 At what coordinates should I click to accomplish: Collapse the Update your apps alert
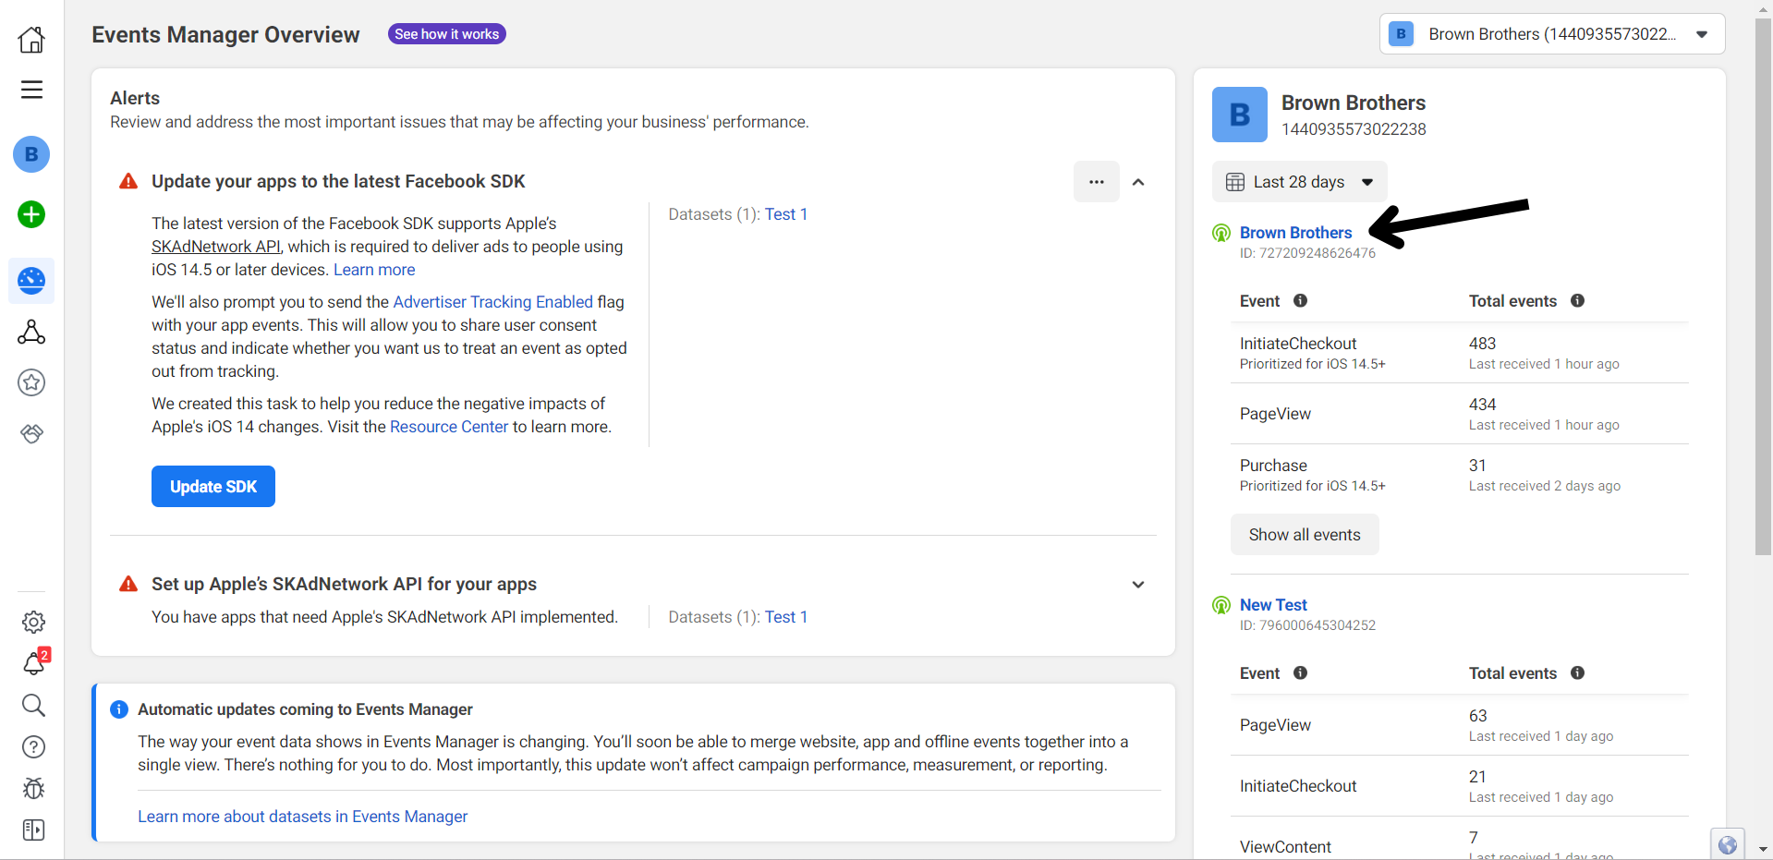tap(1138, 182)
